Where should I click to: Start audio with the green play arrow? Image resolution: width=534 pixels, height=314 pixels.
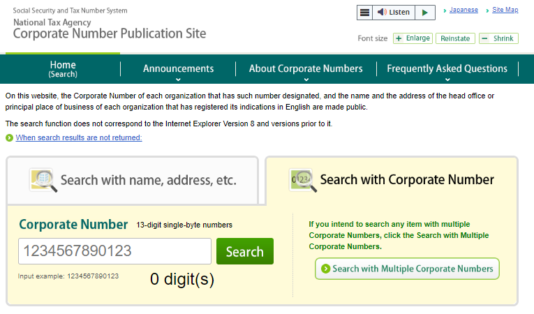click(425, 13)
